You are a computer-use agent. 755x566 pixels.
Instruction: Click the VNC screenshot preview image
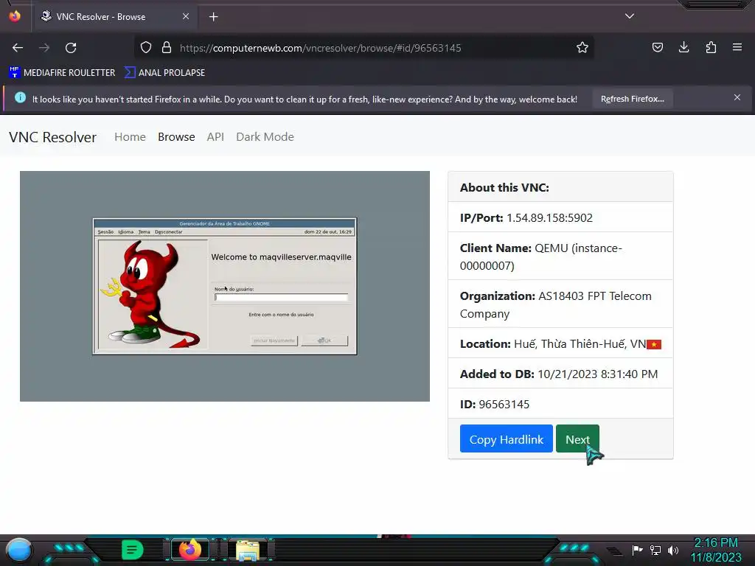225,287
